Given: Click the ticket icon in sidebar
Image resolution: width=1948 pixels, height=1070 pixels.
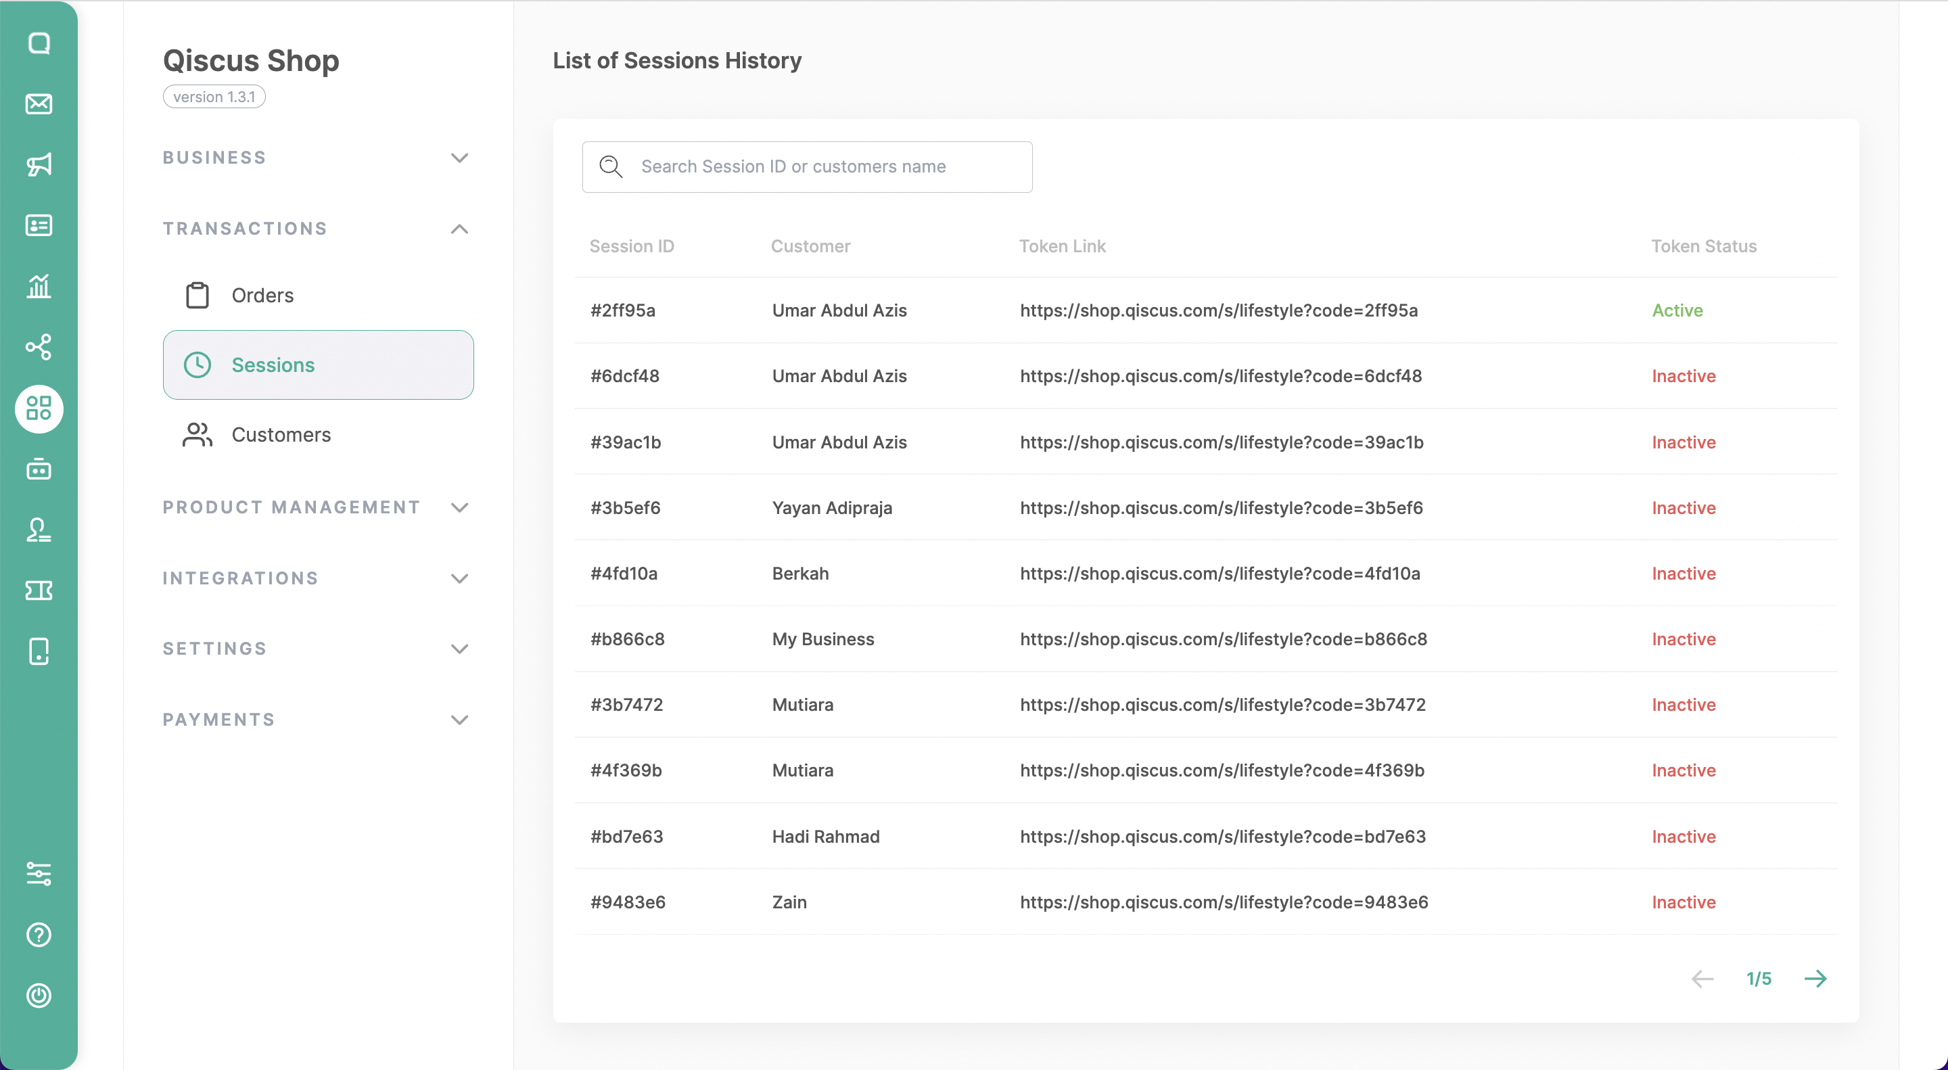Looking at the screenshot, I should (x=39, y=590).
